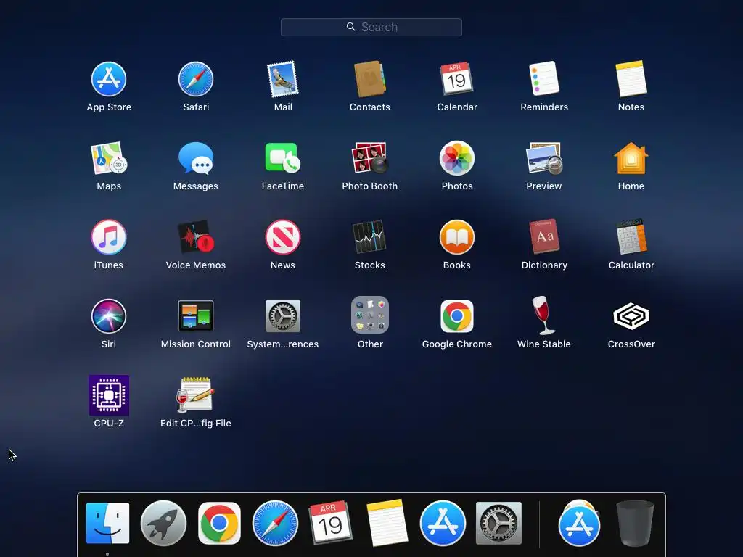Open Voice Memos
This screenshot has width=743, height=557.
[196, 237]
